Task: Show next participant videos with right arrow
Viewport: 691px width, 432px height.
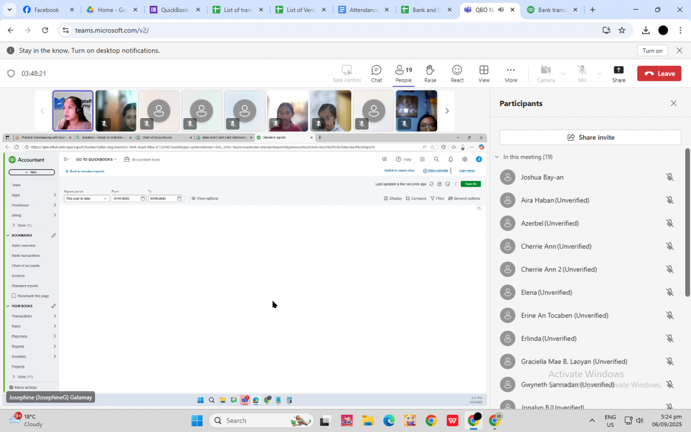Action: [447, 111]
